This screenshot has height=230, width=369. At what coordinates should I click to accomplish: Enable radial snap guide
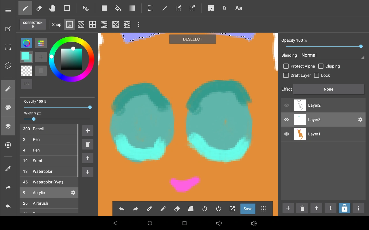tap(115, 25)
